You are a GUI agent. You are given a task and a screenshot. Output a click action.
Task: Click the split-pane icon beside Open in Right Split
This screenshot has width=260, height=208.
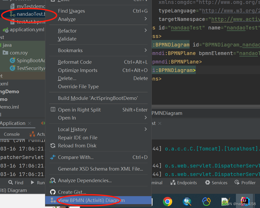coord(53,109)
